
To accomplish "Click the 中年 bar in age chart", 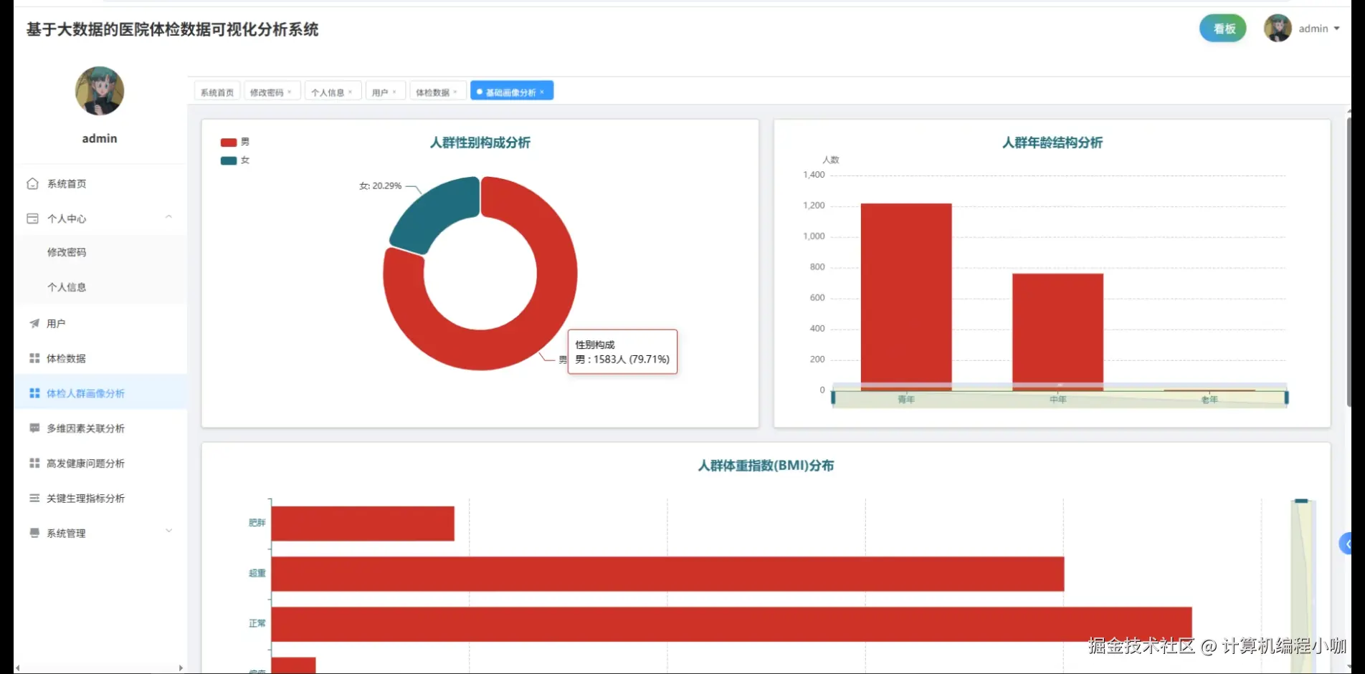I will coord(1057,332).
